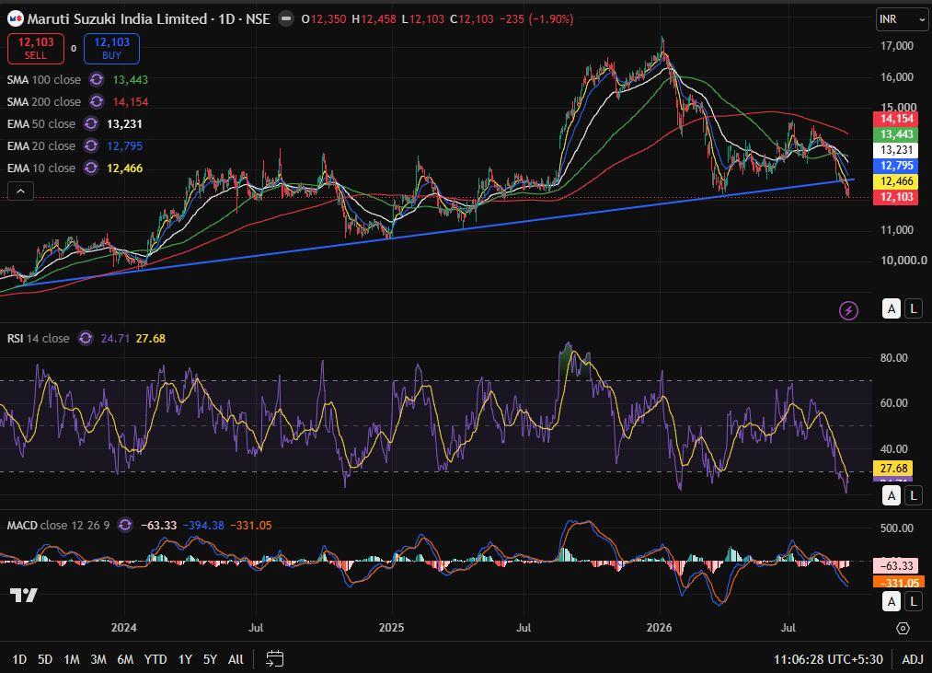This screenshot has height=673, width=932.
Task: Select the YTD time range
Action: tap(155, 659)
